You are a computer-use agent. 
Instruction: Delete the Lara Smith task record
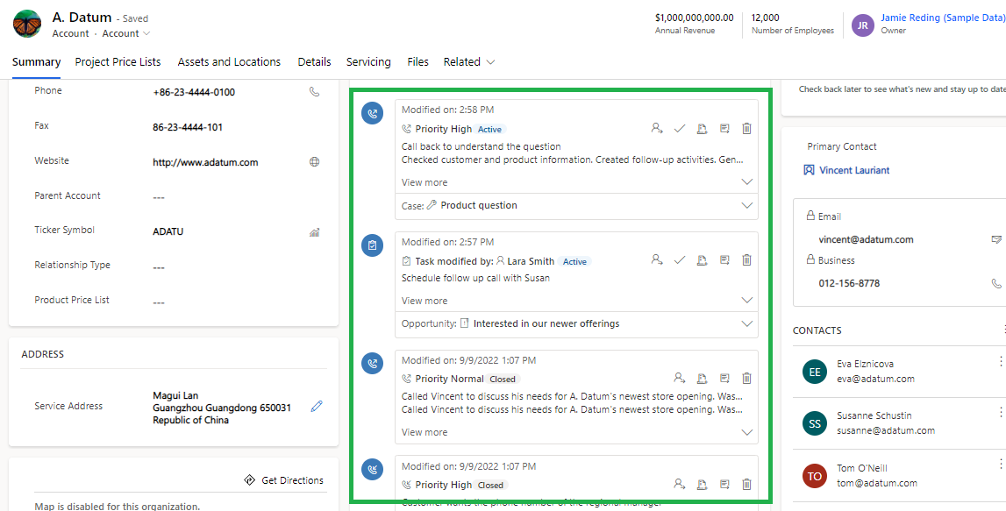746,259
